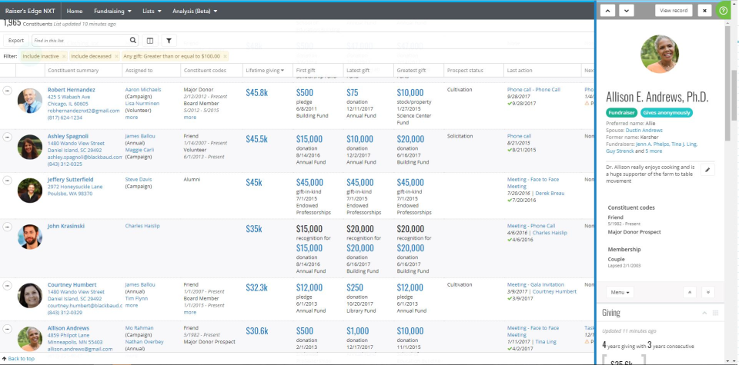This screenshot has height=365, width=739.
Task: Go to Home
Action: (75, 11)
